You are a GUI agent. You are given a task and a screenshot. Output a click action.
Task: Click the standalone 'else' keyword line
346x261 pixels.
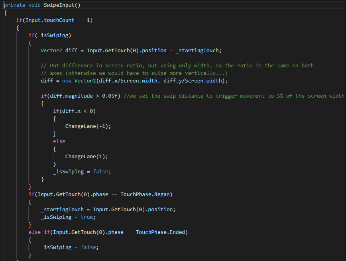pos(59,141)
